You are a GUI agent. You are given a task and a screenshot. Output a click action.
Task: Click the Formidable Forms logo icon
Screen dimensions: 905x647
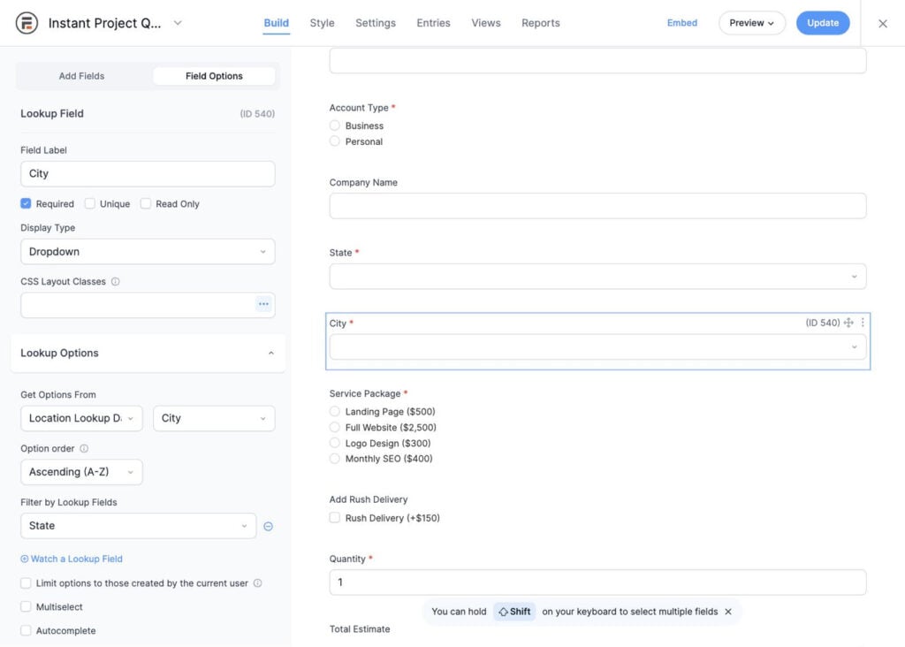coord(27,23)
